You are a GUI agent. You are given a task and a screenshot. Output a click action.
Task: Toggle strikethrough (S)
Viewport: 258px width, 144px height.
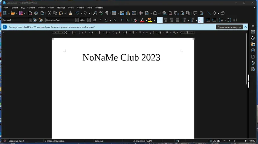point(115,20)
